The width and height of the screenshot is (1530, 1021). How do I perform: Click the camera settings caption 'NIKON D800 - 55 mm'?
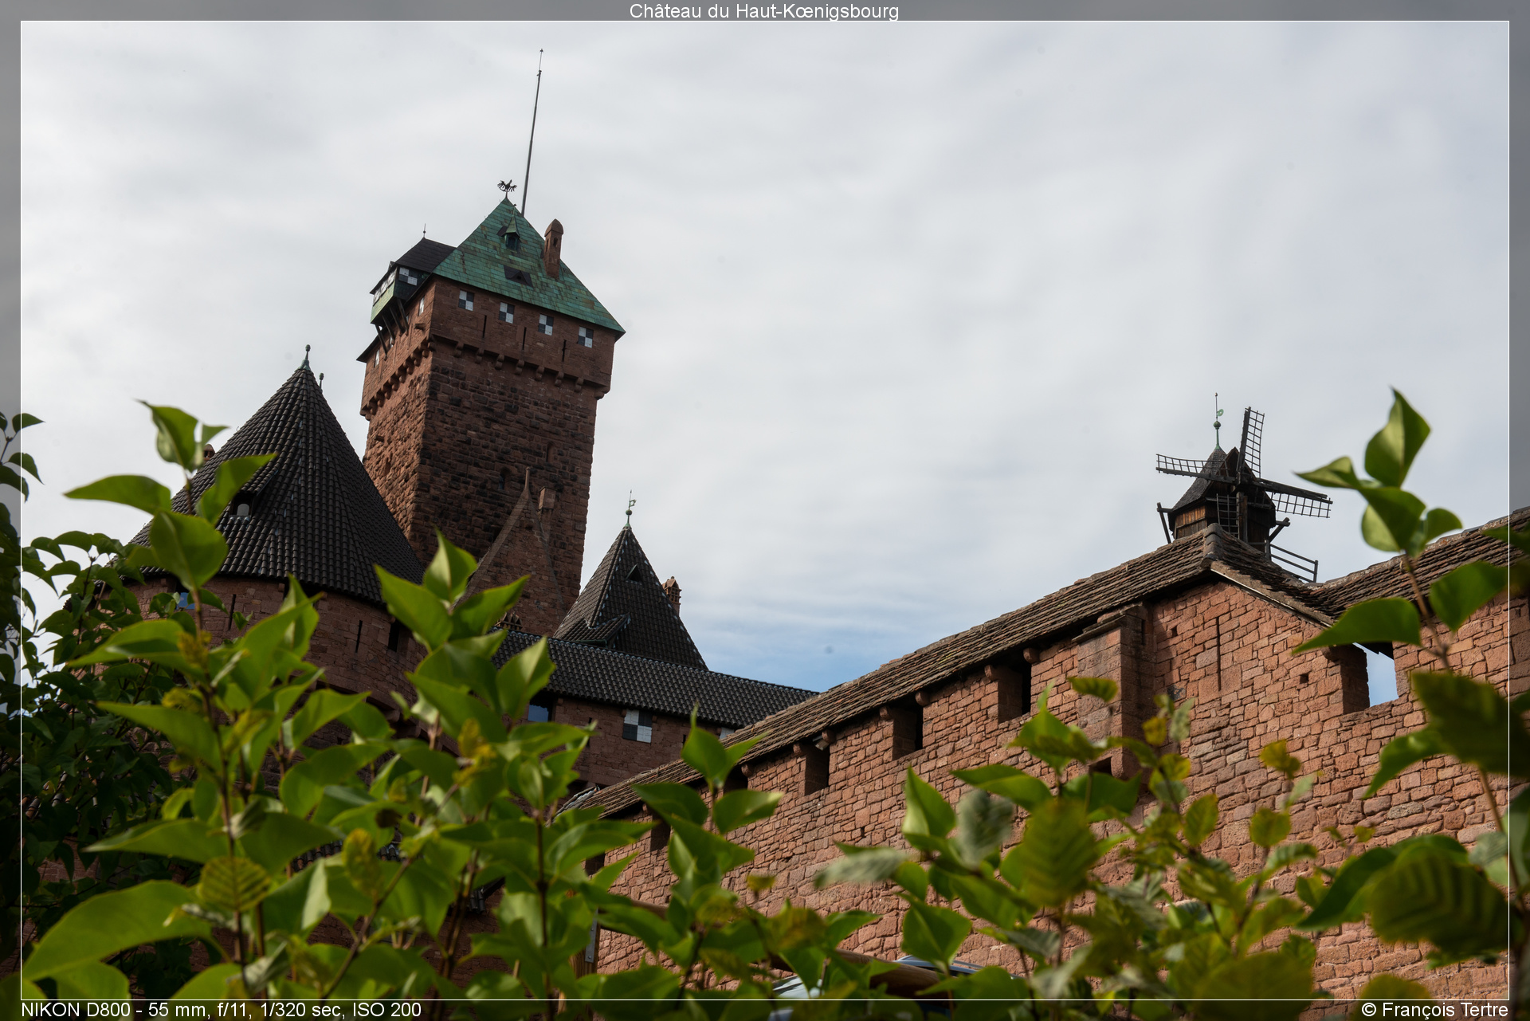pyautogui.click(x=222, y=1010)
